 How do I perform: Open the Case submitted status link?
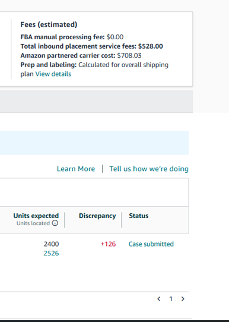(151, 244)
